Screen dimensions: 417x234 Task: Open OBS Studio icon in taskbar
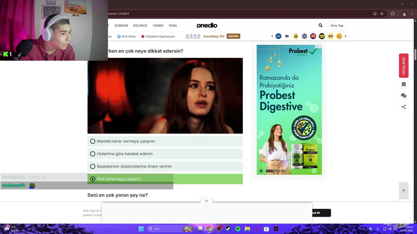click(x=219, y=229)
